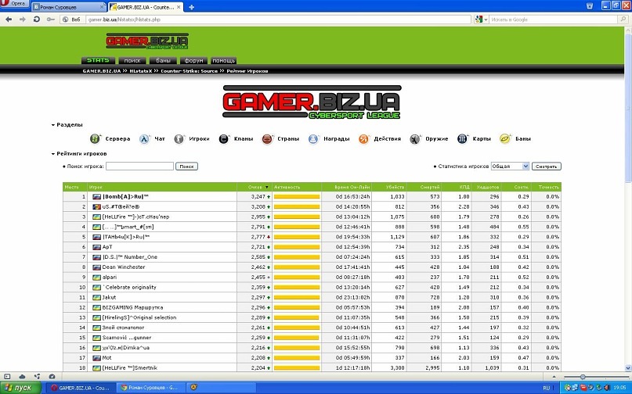Open the Чат section icon
The height and width of the screenshot is (394, 632).
click(144, 139)
